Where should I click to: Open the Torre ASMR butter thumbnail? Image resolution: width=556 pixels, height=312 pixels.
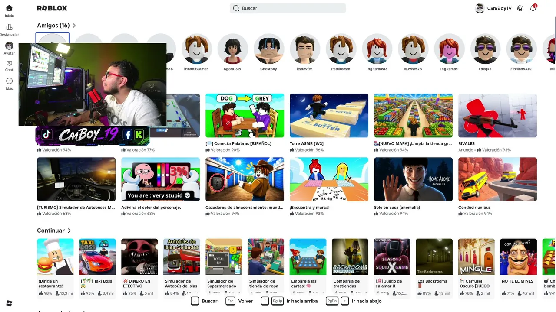click(x=329, y=116)
